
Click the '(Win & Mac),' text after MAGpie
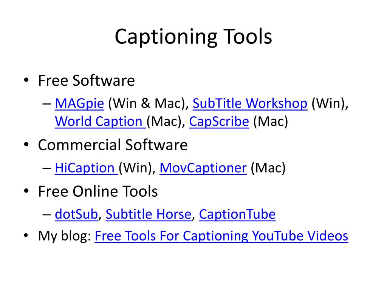[x=148, y=103]
